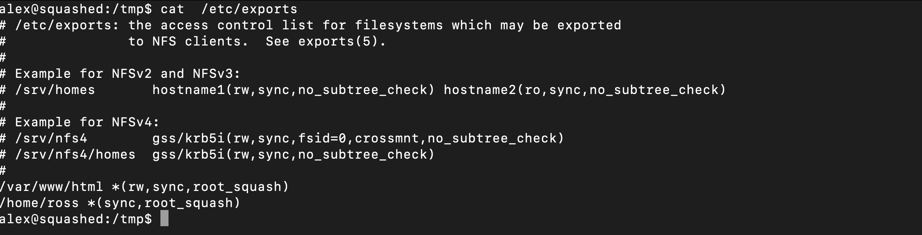Click 'NFS clients.' in header comment

click(x=201, y=41)
